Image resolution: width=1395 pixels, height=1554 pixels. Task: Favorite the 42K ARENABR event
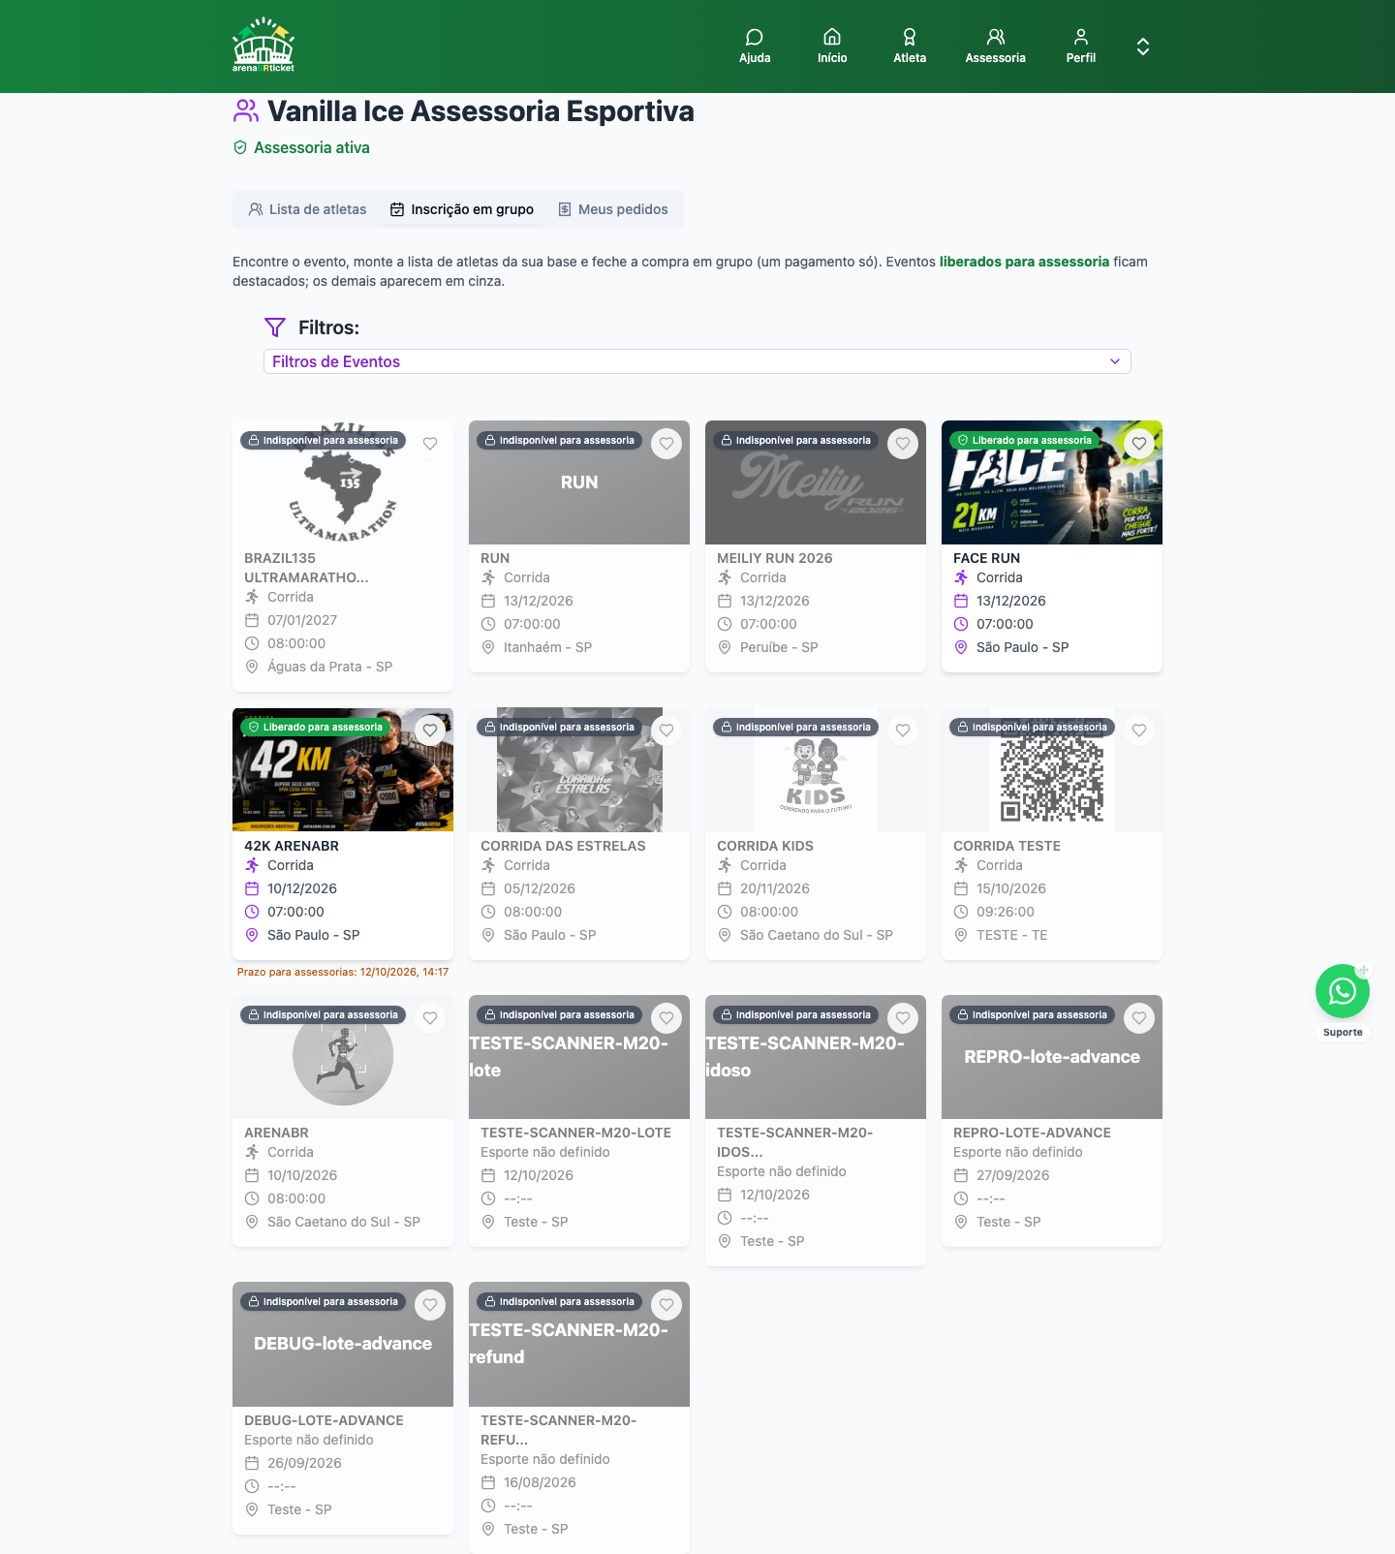tap(430, 730)
